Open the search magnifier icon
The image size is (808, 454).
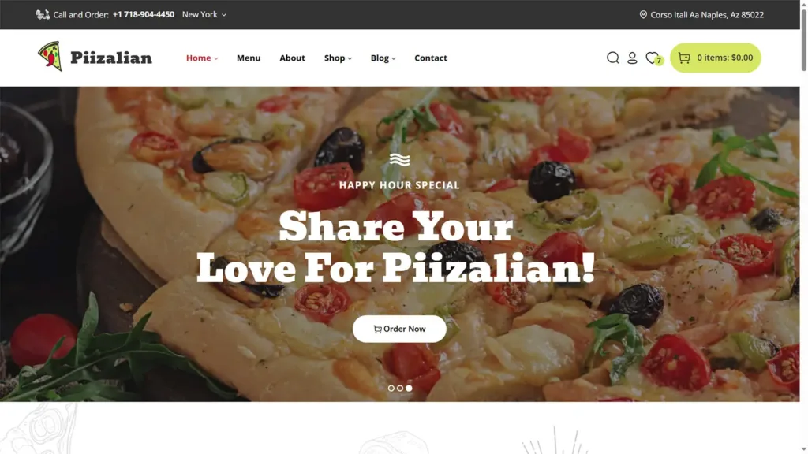pos(612,58)
